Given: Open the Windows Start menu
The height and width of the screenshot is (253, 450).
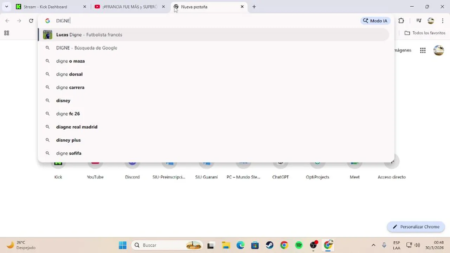Looking at the screenshot, I should [122, 245].
